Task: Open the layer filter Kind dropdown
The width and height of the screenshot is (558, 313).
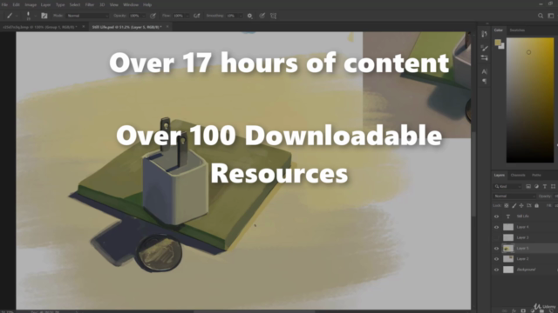Action: [507, 186]
